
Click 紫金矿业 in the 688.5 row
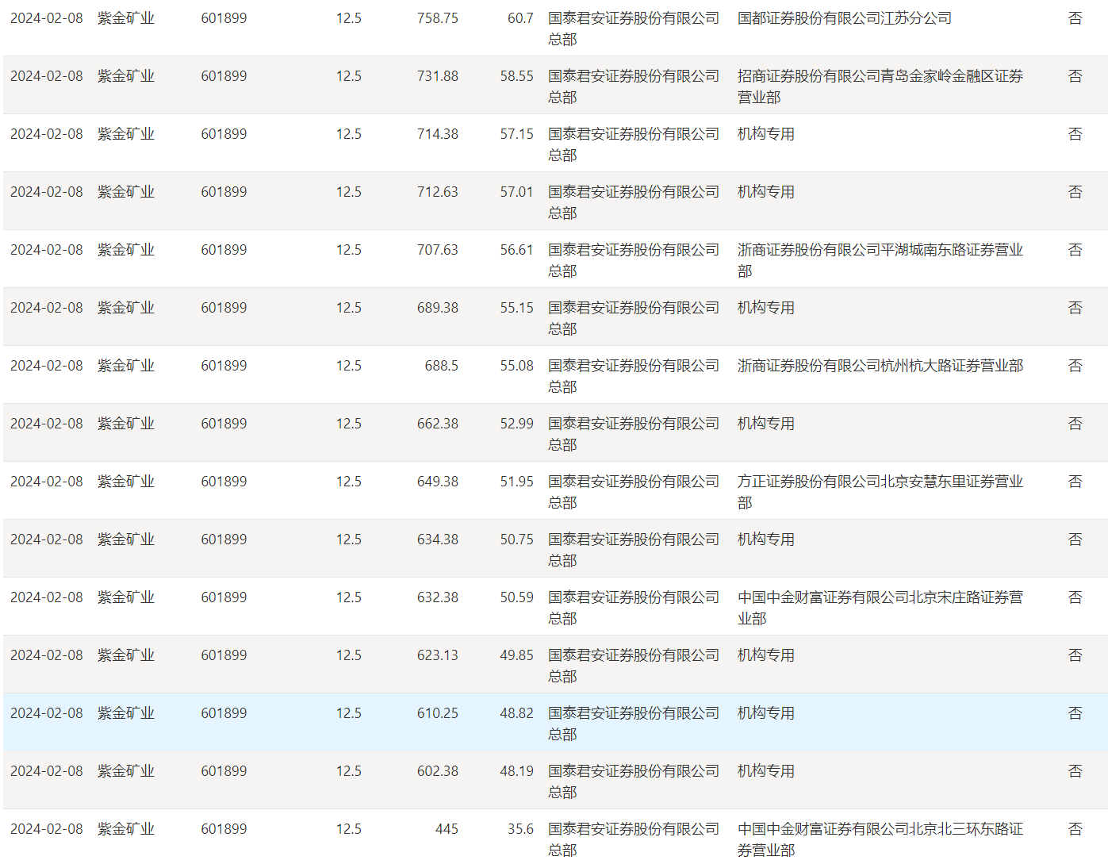pyautogui.click(x=126, y=366)
